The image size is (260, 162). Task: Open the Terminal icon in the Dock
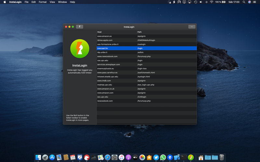click(184, 157)
